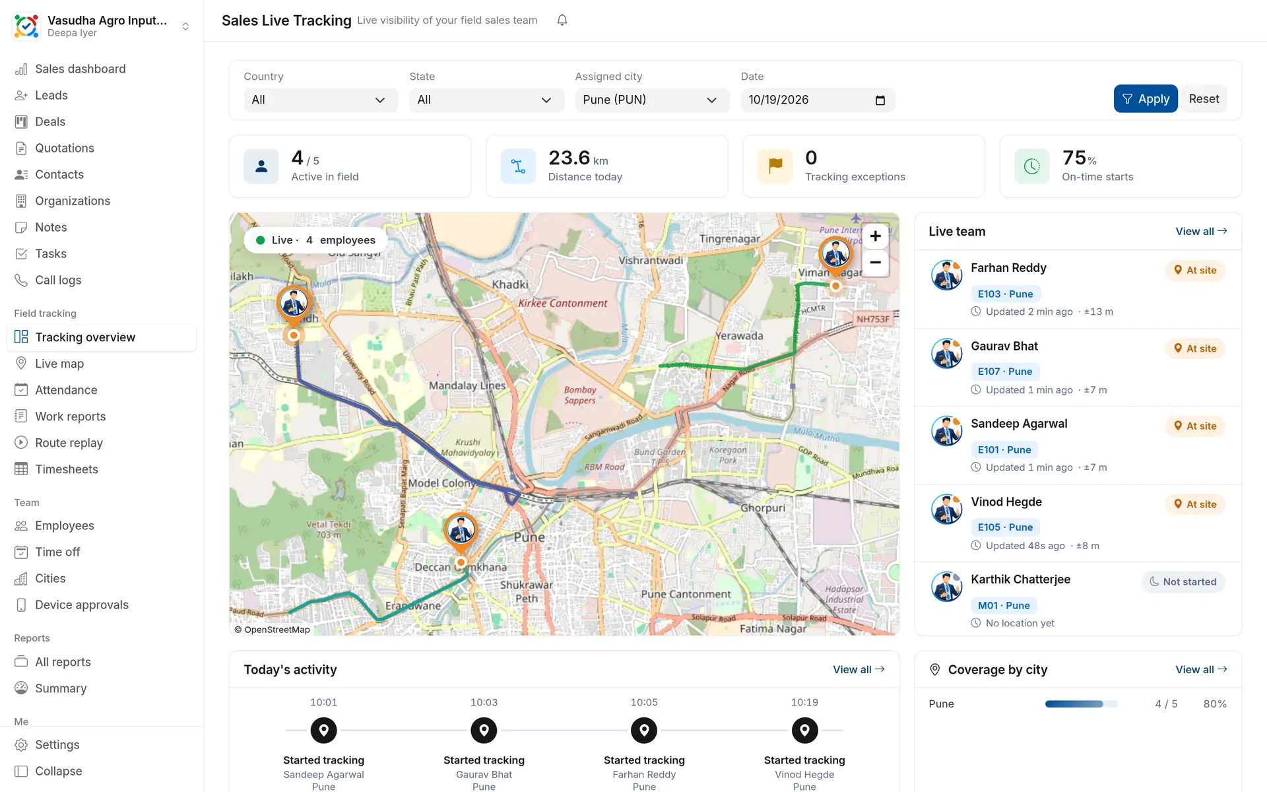Click the Distance today route icon

518,166
